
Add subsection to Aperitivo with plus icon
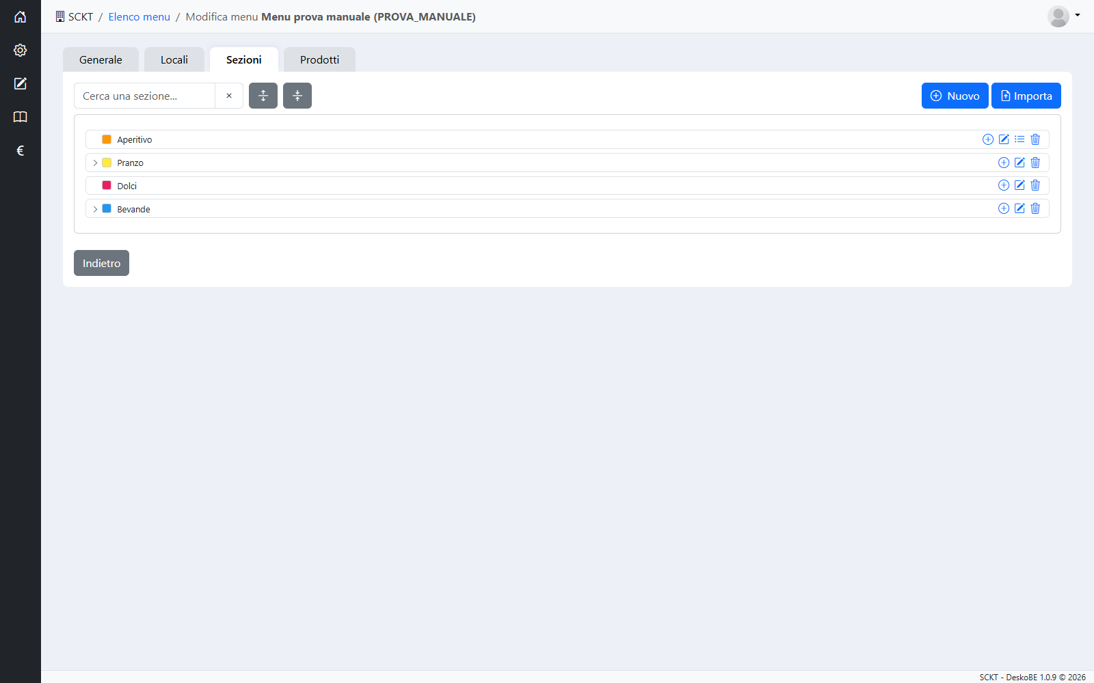(988, 139)
